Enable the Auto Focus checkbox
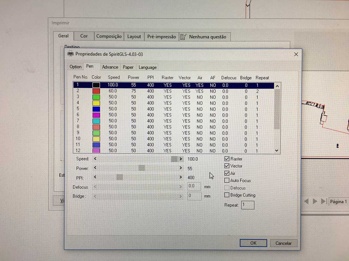349x261 pixels. (x=227, y=180)
